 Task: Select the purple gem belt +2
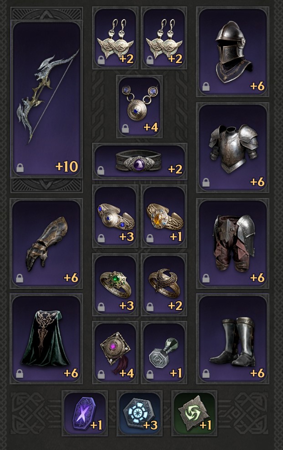click(x=139, y=162)
